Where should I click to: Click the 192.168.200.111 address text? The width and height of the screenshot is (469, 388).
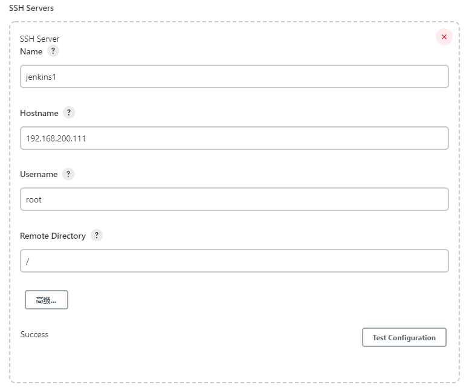click(56, 138)
